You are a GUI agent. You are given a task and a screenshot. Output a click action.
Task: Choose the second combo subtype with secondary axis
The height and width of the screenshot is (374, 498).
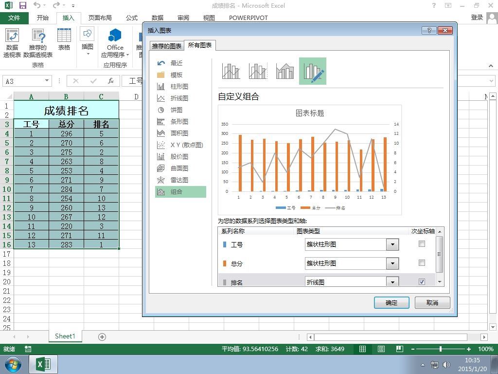point(258,71)
